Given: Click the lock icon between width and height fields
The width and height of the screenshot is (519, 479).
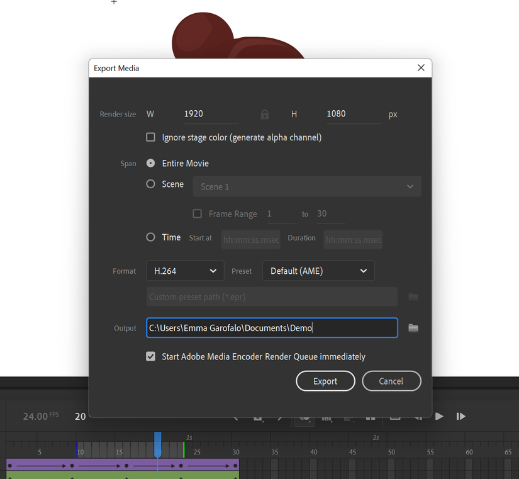Looking at the screenshot, I should coord(264,114).
